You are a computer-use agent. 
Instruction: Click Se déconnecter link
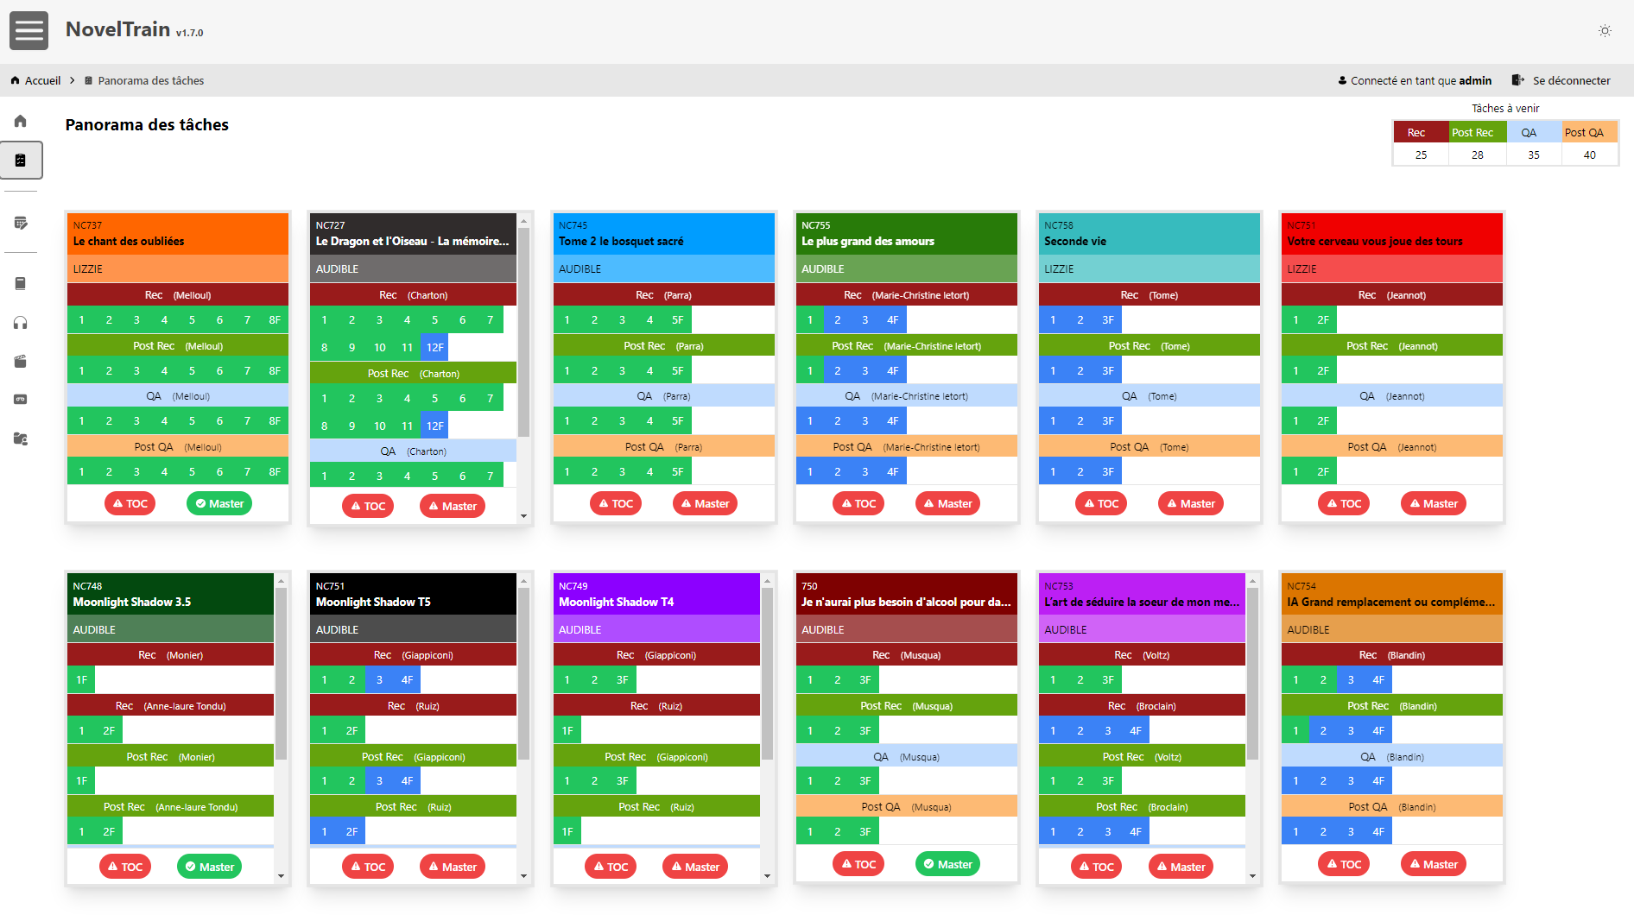(x=1570, y=81)
